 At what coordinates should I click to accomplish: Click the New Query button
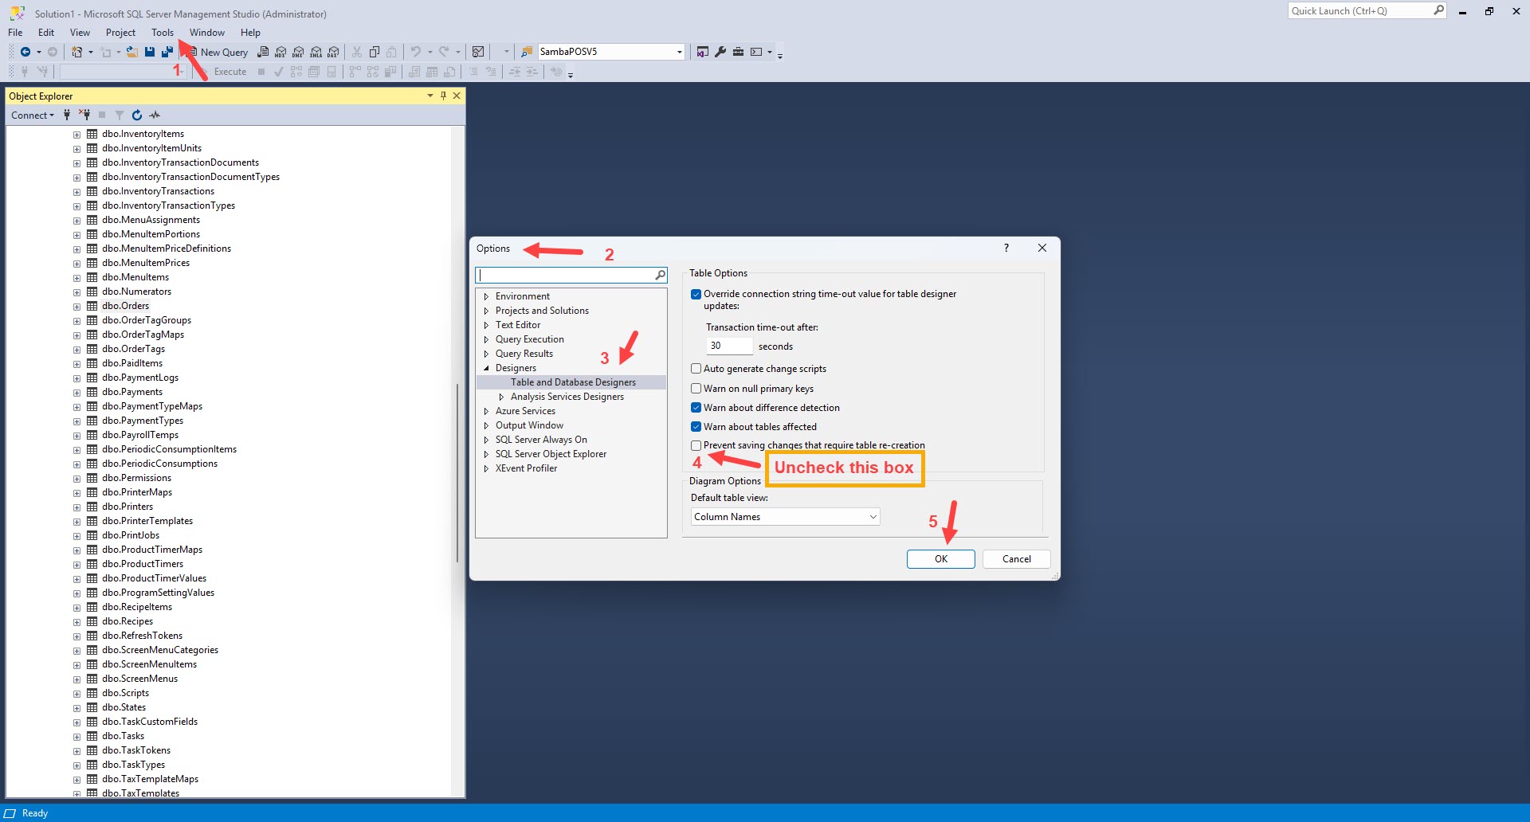click(x=218, y=52)
